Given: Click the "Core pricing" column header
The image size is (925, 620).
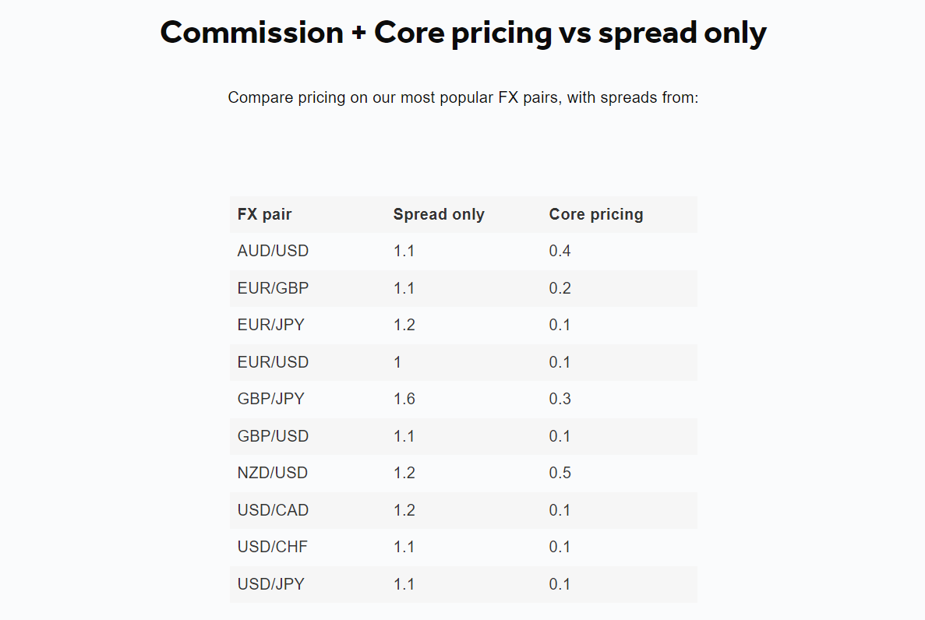Looking at the screenshot, I should [x=596, y=214].
